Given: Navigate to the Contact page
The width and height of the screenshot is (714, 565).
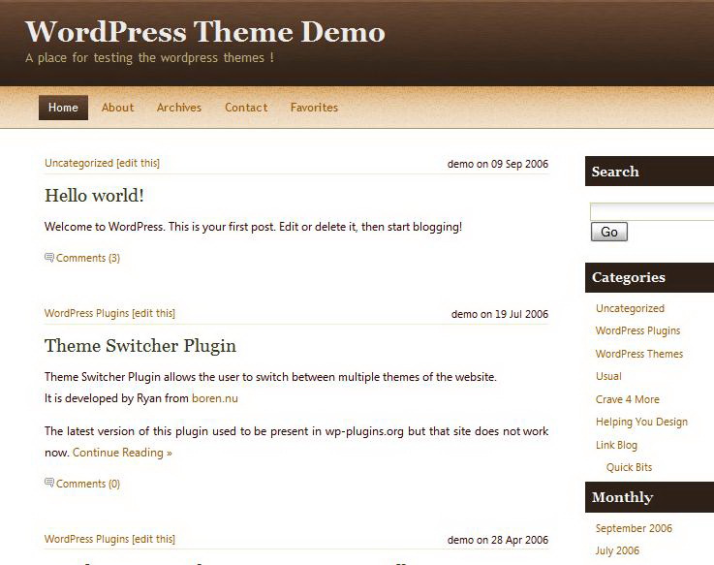Looking at the screenshot, I should coord(246,108).
